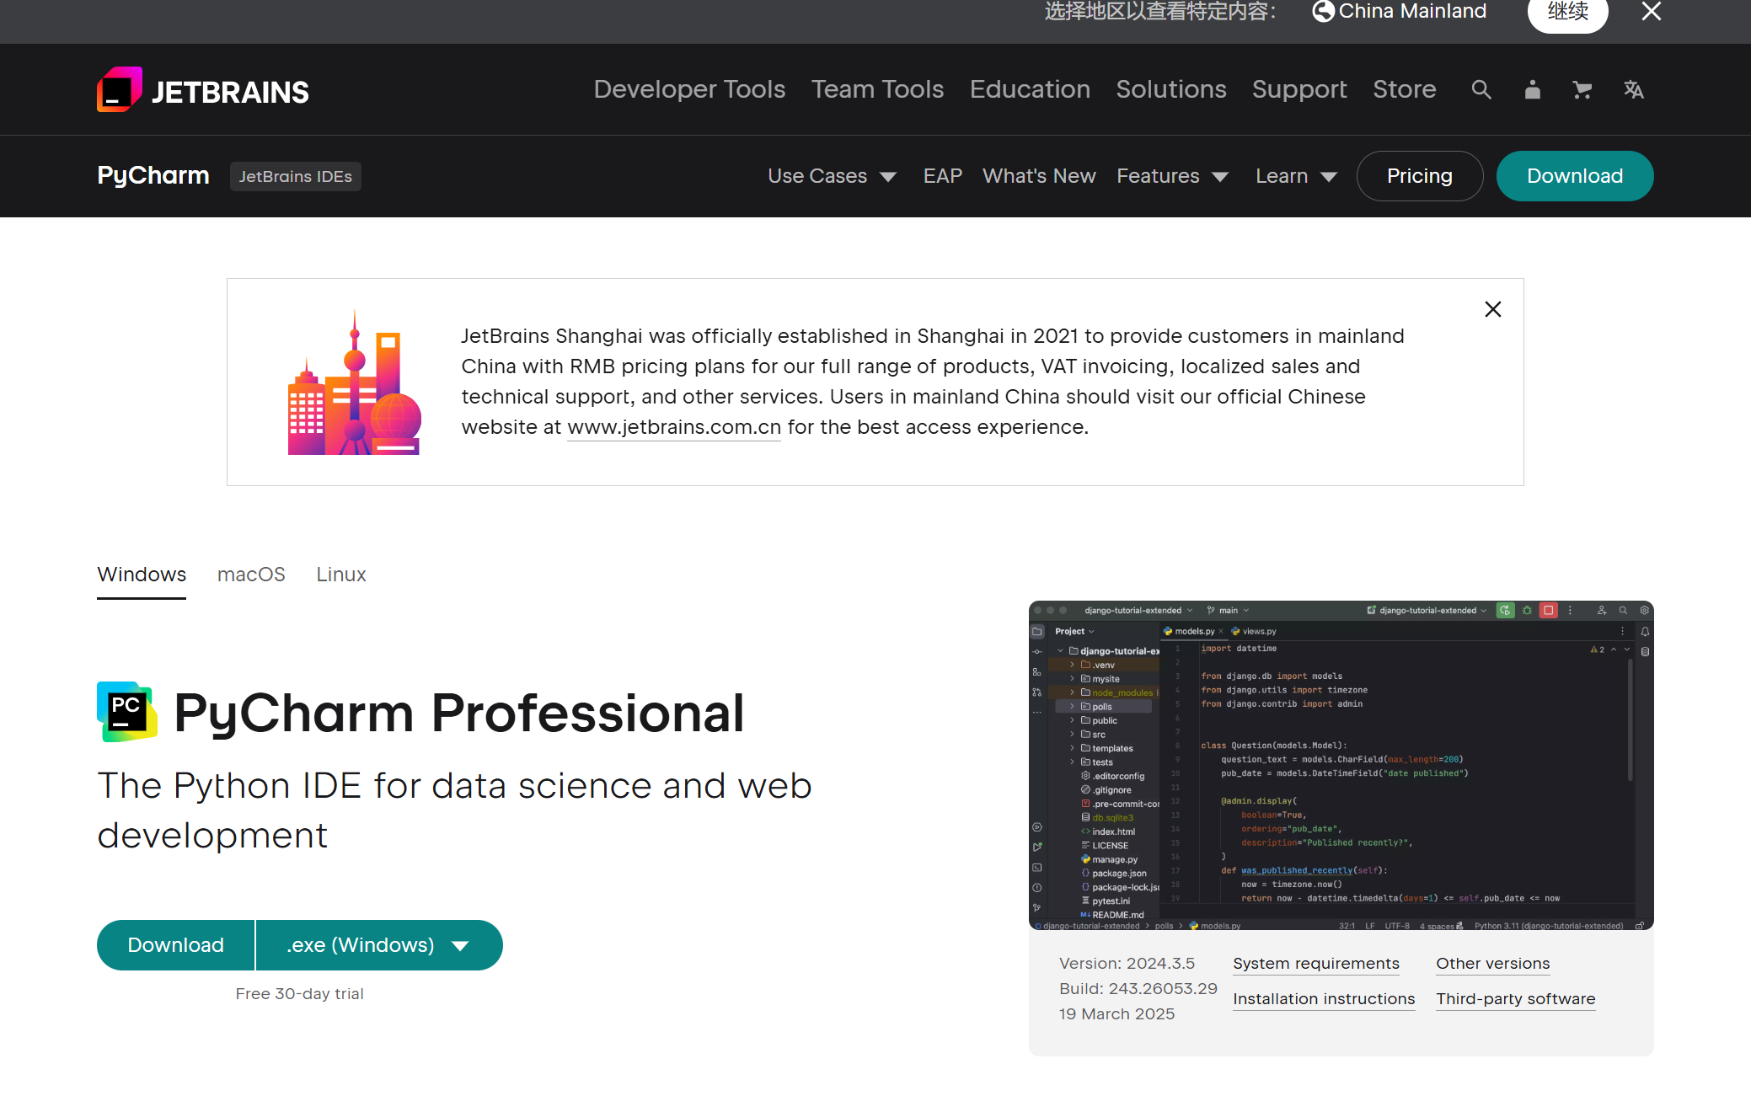Viewport: 1751px width, 1112px height.
Task: Click the 继续 continue button
Action: tap(1568, 12)
